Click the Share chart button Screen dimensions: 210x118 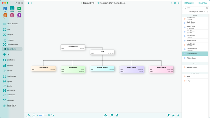click(112, 115)
